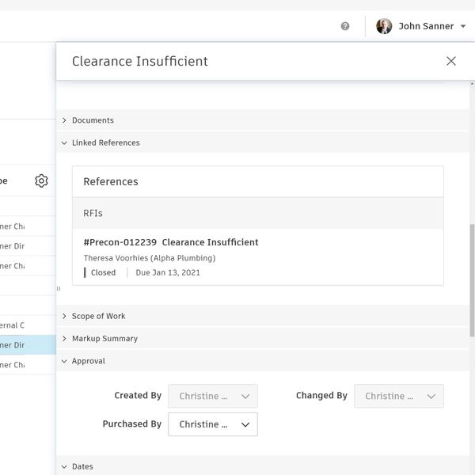475x475 pixels.
Task: Click the RFIs group header
Action: point(257,213)
